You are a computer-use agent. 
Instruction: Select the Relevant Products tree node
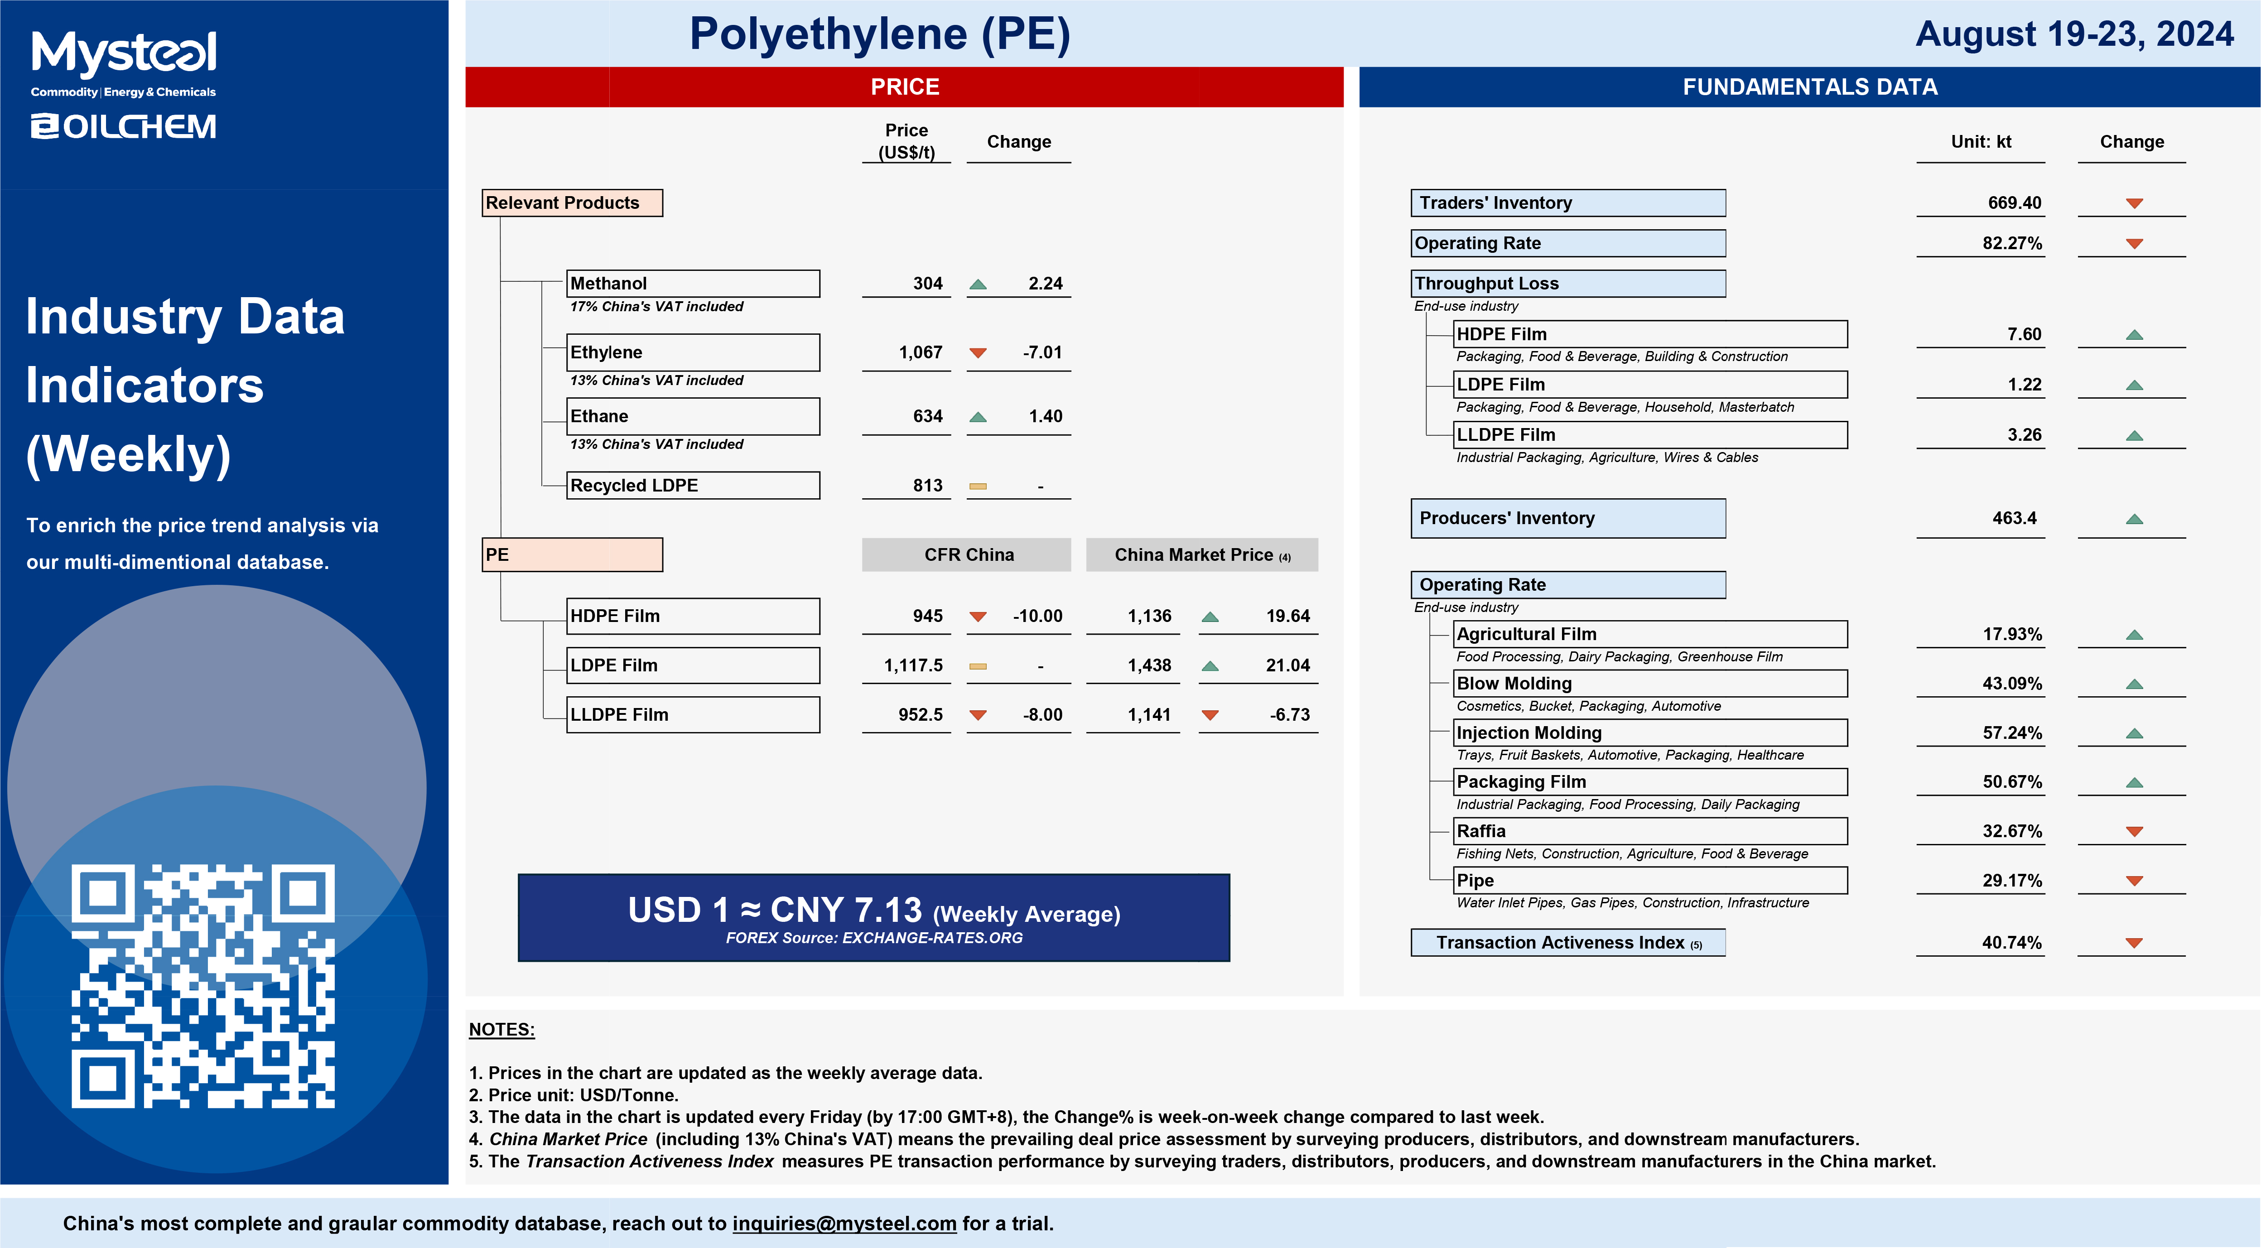572,203
